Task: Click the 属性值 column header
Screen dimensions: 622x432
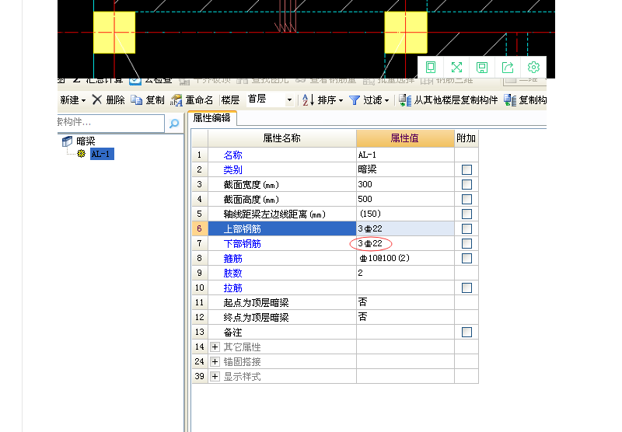Action: point(405,138)
